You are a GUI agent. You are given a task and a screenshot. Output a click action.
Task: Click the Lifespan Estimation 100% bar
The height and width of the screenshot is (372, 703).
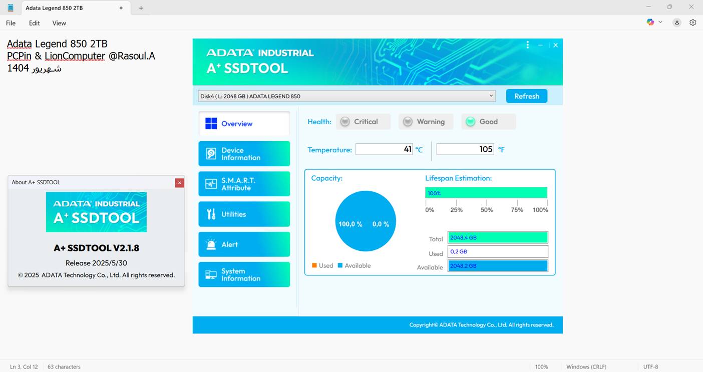coord(486,193)
